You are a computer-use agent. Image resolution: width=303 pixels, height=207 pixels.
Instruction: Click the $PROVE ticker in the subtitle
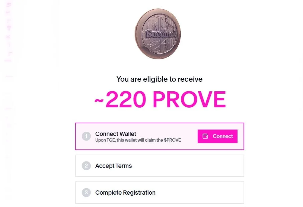(172, 140)
